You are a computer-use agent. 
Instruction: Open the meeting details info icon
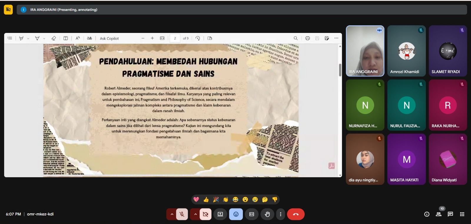point(427,214)
